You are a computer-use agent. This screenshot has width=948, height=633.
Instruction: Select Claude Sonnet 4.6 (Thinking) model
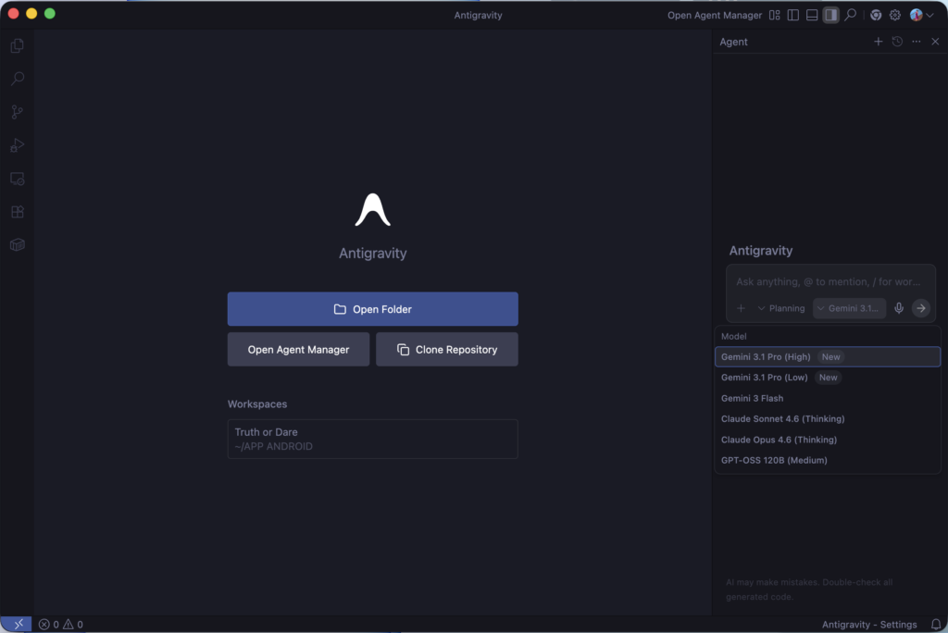click(782, 419)
